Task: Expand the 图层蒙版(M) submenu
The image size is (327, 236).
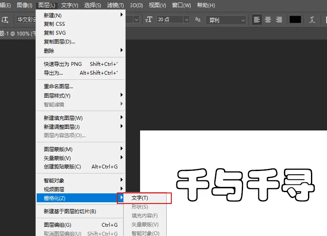Action: pos(81,149)
